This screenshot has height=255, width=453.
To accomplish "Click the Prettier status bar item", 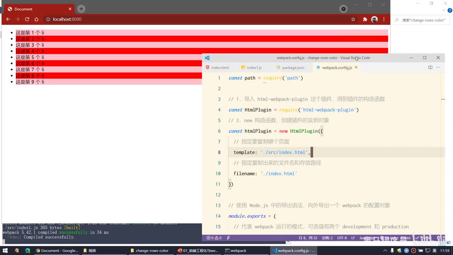I will pyautogui.click(x=423, y=238).
